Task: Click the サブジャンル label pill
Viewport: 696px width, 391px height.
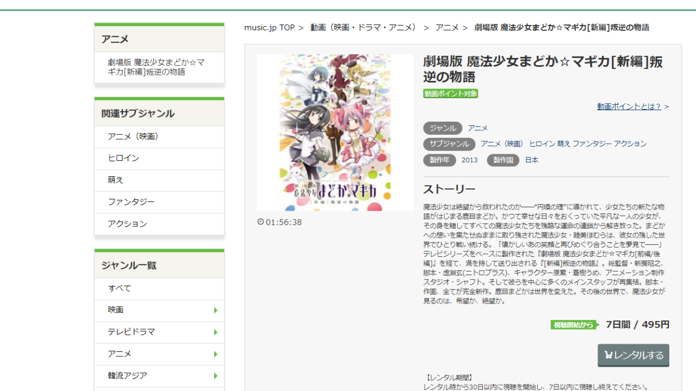Action: pyautogui.click(x=449, y=144)
